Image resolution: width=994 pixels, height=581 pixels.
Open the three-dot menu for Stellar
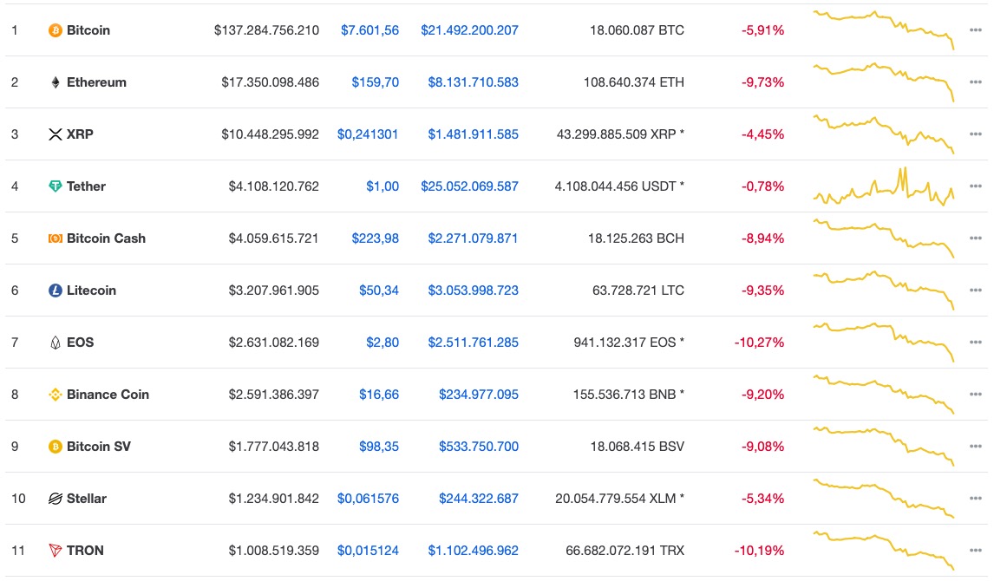click(976, 499)
